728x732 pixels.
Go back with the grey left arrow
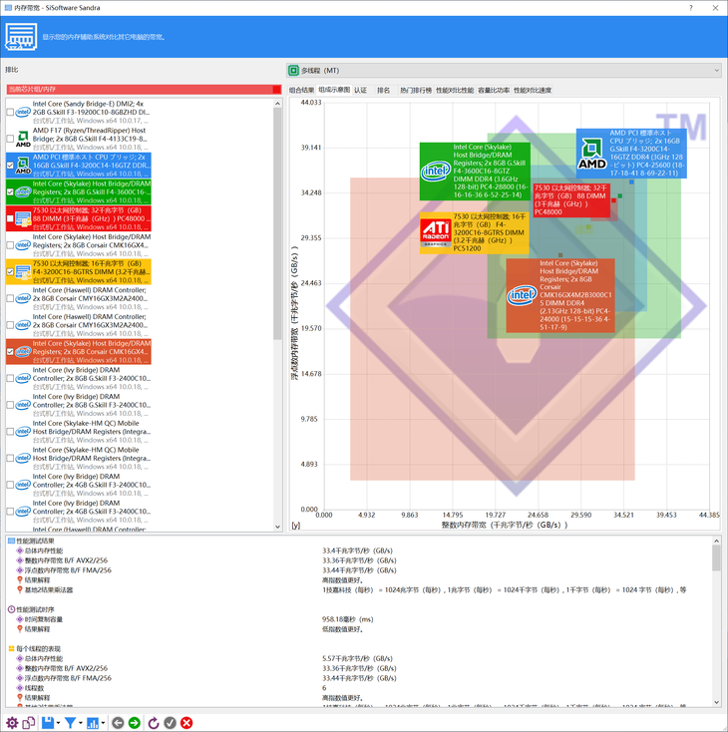tap(118, 723)
